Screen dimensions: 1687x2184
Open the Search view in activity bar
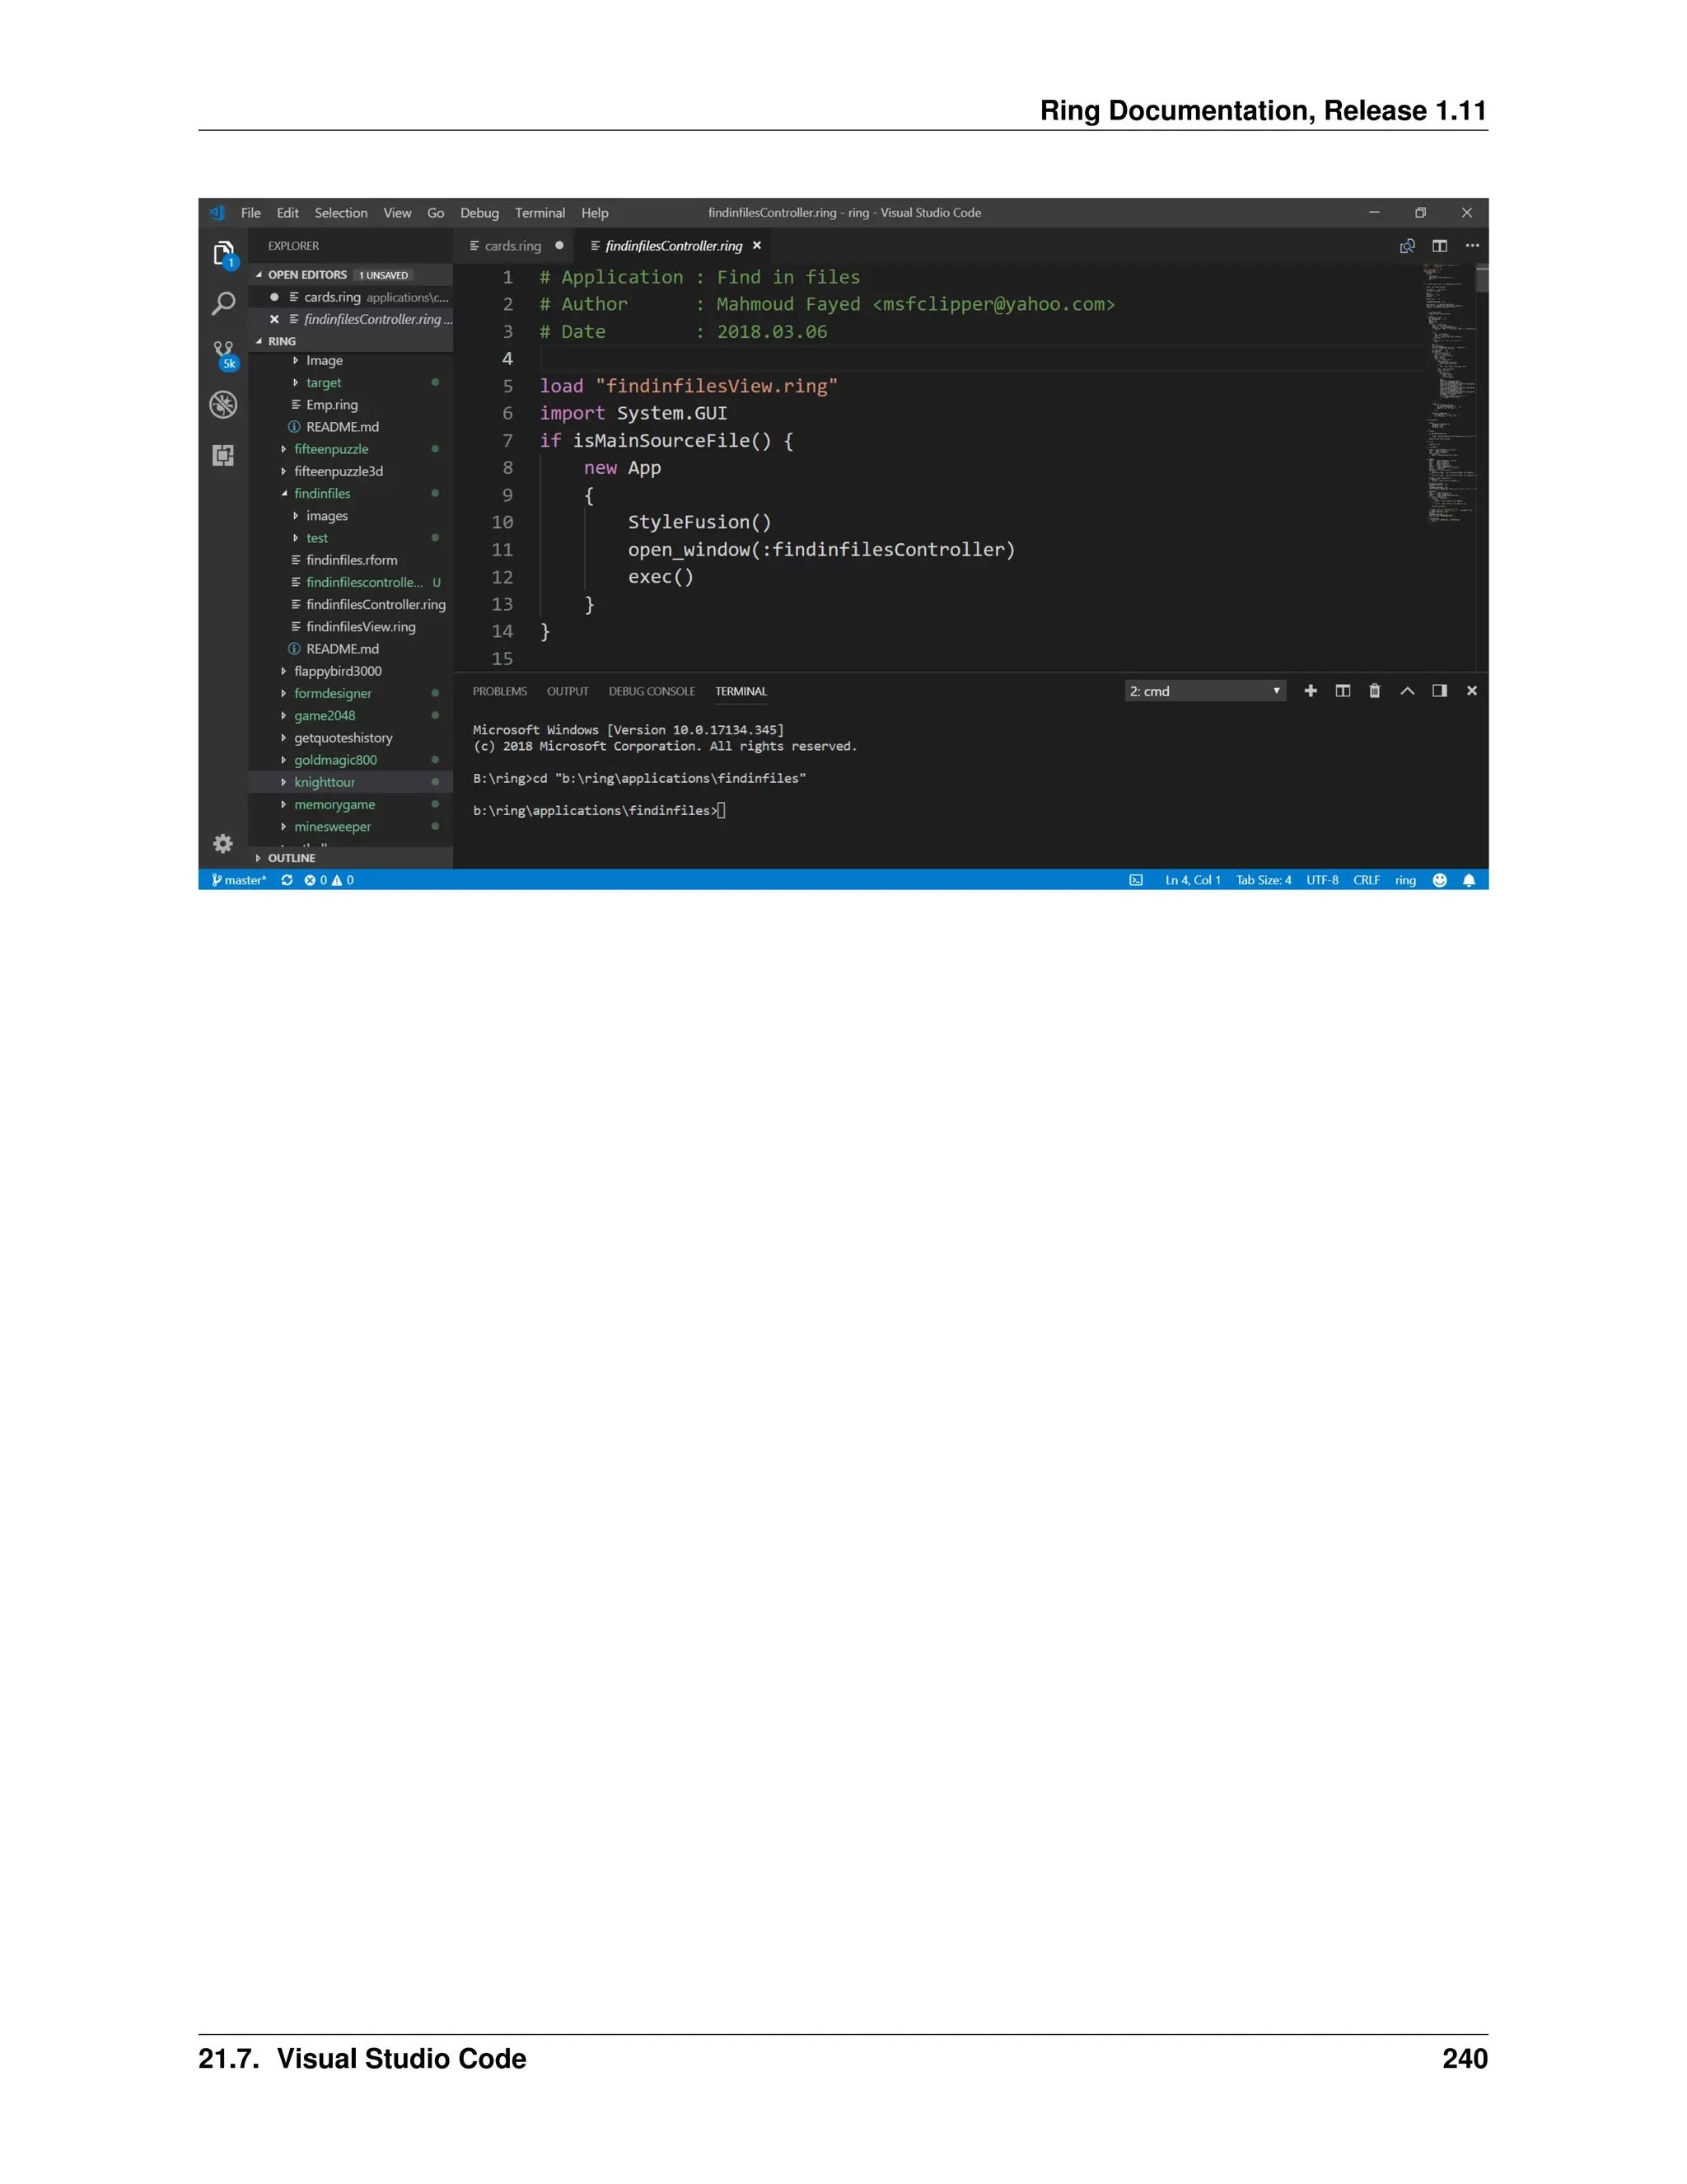(223, 303)
